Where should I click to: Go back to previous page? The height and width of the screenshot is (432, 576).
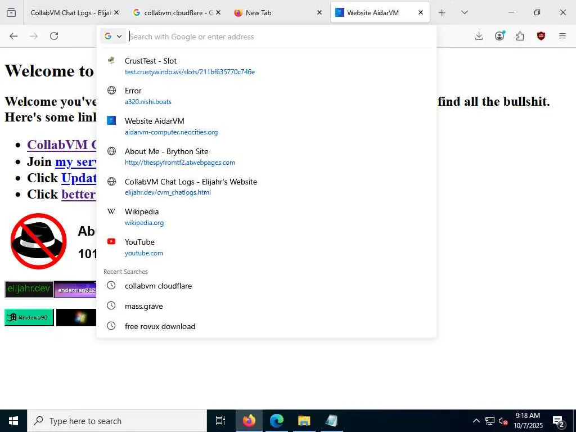coord(13,36)
